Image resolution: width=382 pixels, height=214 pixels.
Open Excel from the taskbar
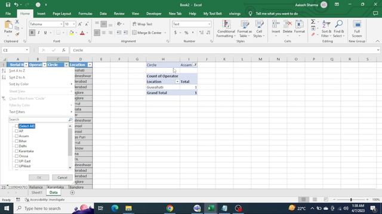[211, 208]
